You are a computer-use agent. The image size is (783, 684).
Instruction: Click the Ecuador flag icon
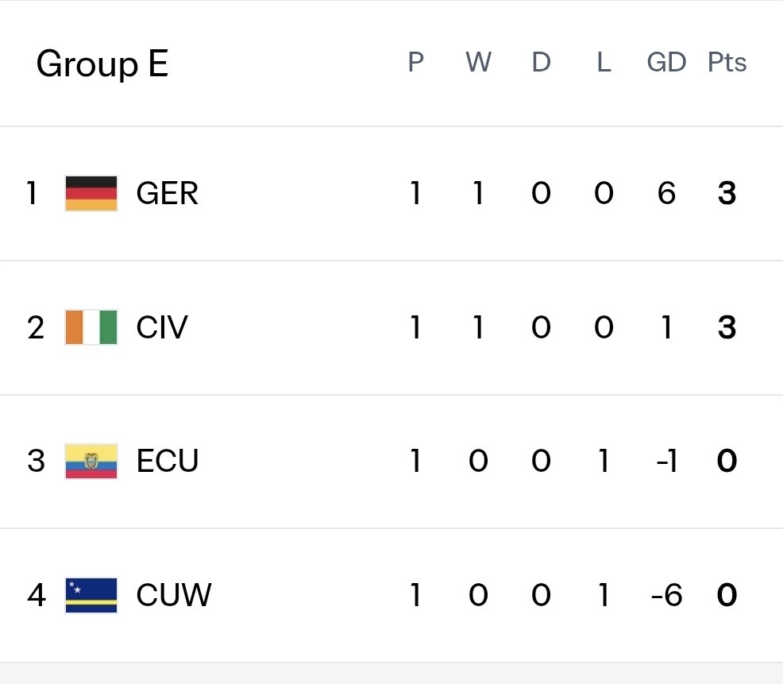point(91,461)
